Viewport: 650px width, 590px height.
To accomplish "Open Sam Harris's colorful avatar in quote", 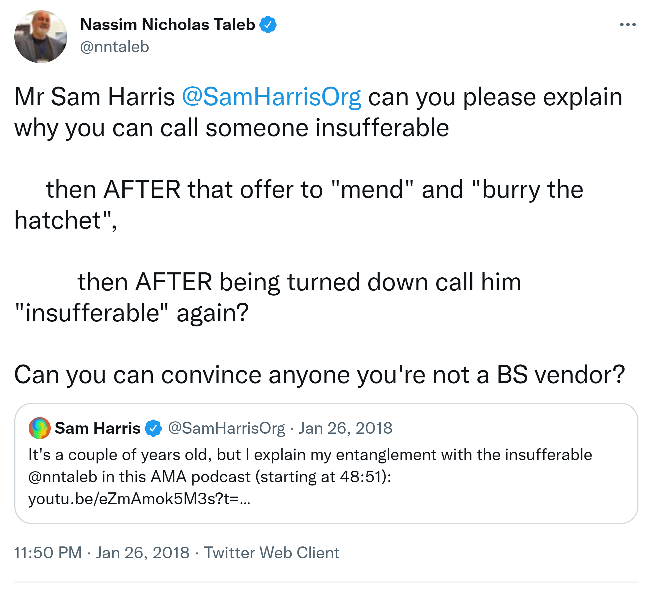I will click(39, 428).
